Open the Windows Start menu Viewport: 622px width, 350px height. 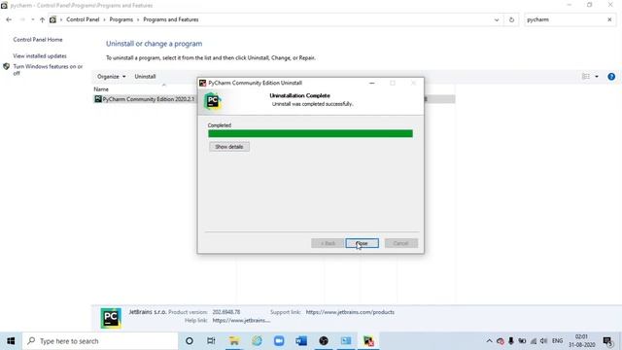coord(11,341)
